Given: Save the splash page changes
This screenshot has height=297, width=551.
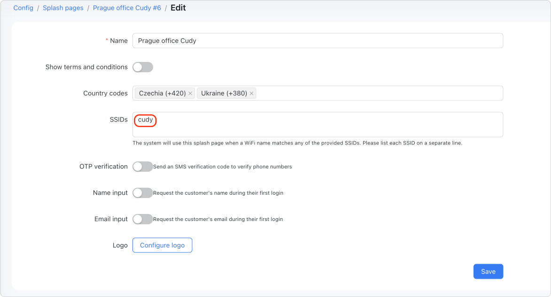Looking at the screenshot, I should point(488,271).
